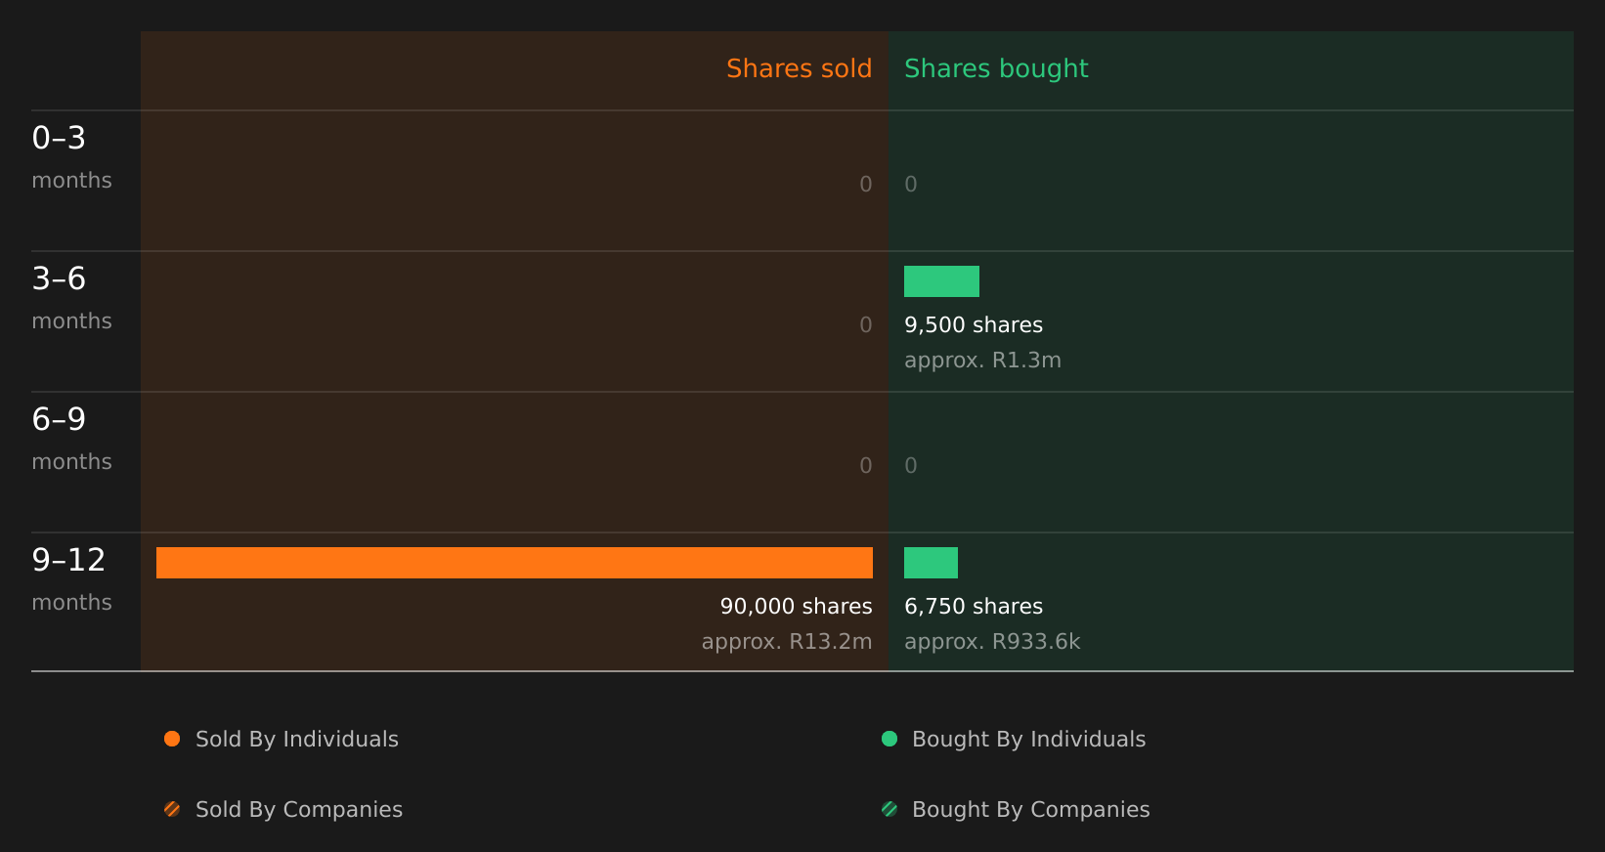The height and width of the screenshot is (852, 1605).
Task: Click the 3–6 months row label
Action: pos(71,298)
